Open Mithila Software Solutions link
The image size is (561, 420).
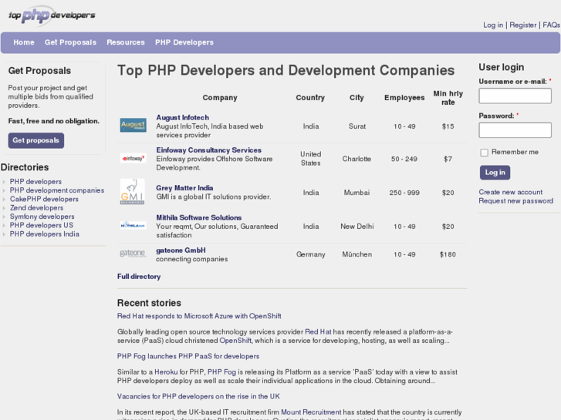(198, 217)
